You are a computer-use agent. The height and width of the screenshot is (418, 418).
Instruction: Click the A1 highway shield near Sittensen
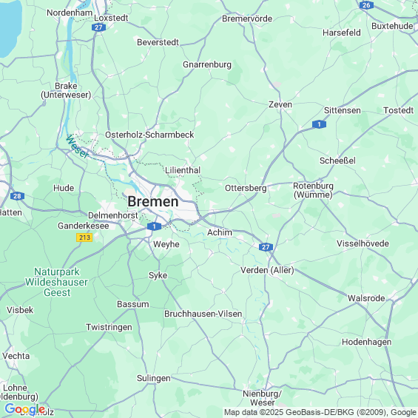click(x=319, y=124)
